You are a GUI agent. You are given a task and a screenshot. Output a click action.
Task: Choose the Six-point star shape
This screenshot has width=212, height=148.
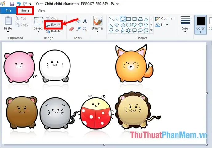tap(128, 31)
